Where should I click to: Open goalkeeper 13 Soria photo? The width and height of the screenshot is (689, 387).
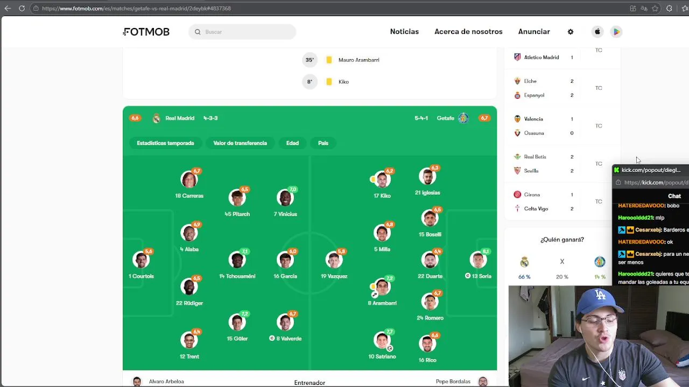coord(478,260)
